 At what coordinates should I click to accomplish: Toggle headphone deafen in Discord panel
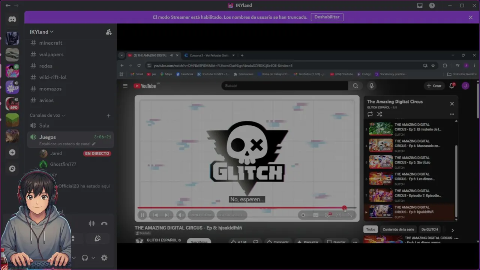click(x=85, y=258)
